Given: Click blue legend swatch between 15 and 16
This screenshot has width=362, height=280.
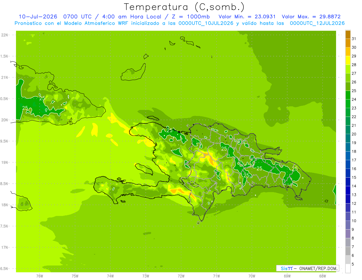Looking at the screenshot, I should click(348, 173).
